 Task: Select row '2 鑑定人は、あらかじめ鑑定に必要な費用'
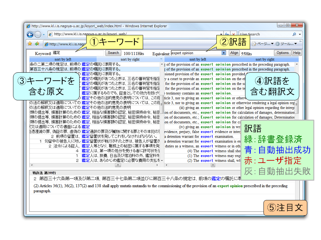95,160
